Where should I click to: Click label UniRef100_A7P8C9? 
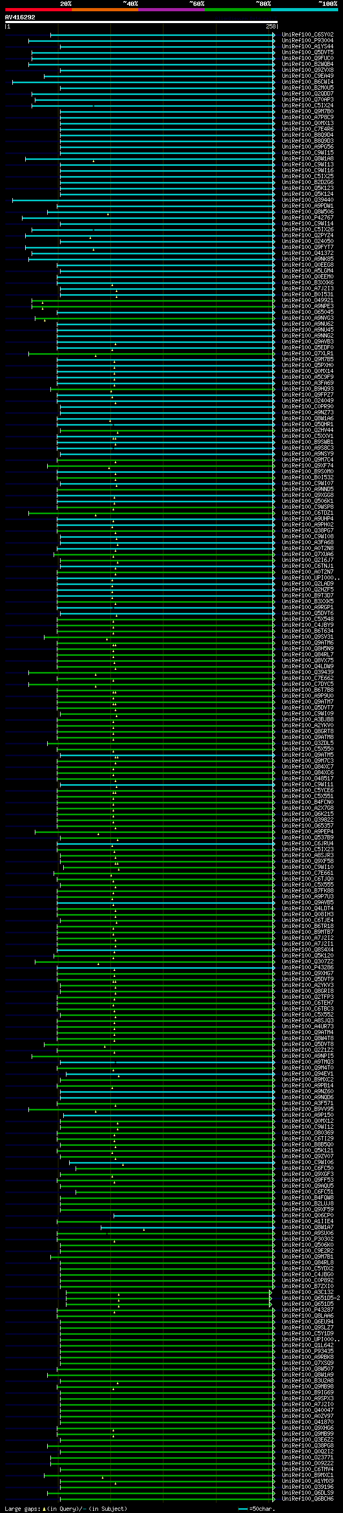coord(308,118)
